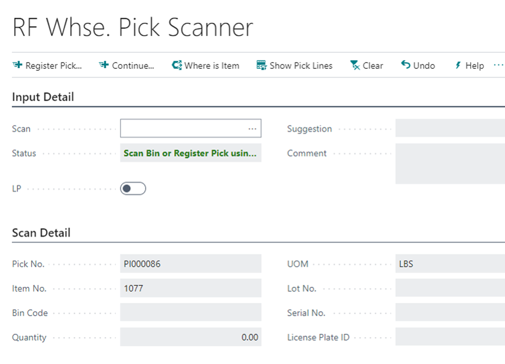Viewport: 505px width, 364px height.
Task: Select the Register Pick icon on the action bar
Action: point(16,65)
